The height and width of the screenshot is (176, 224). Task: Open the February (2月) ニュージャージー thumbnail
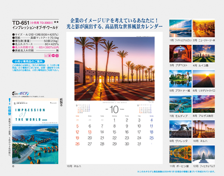[x=204, y=28]
